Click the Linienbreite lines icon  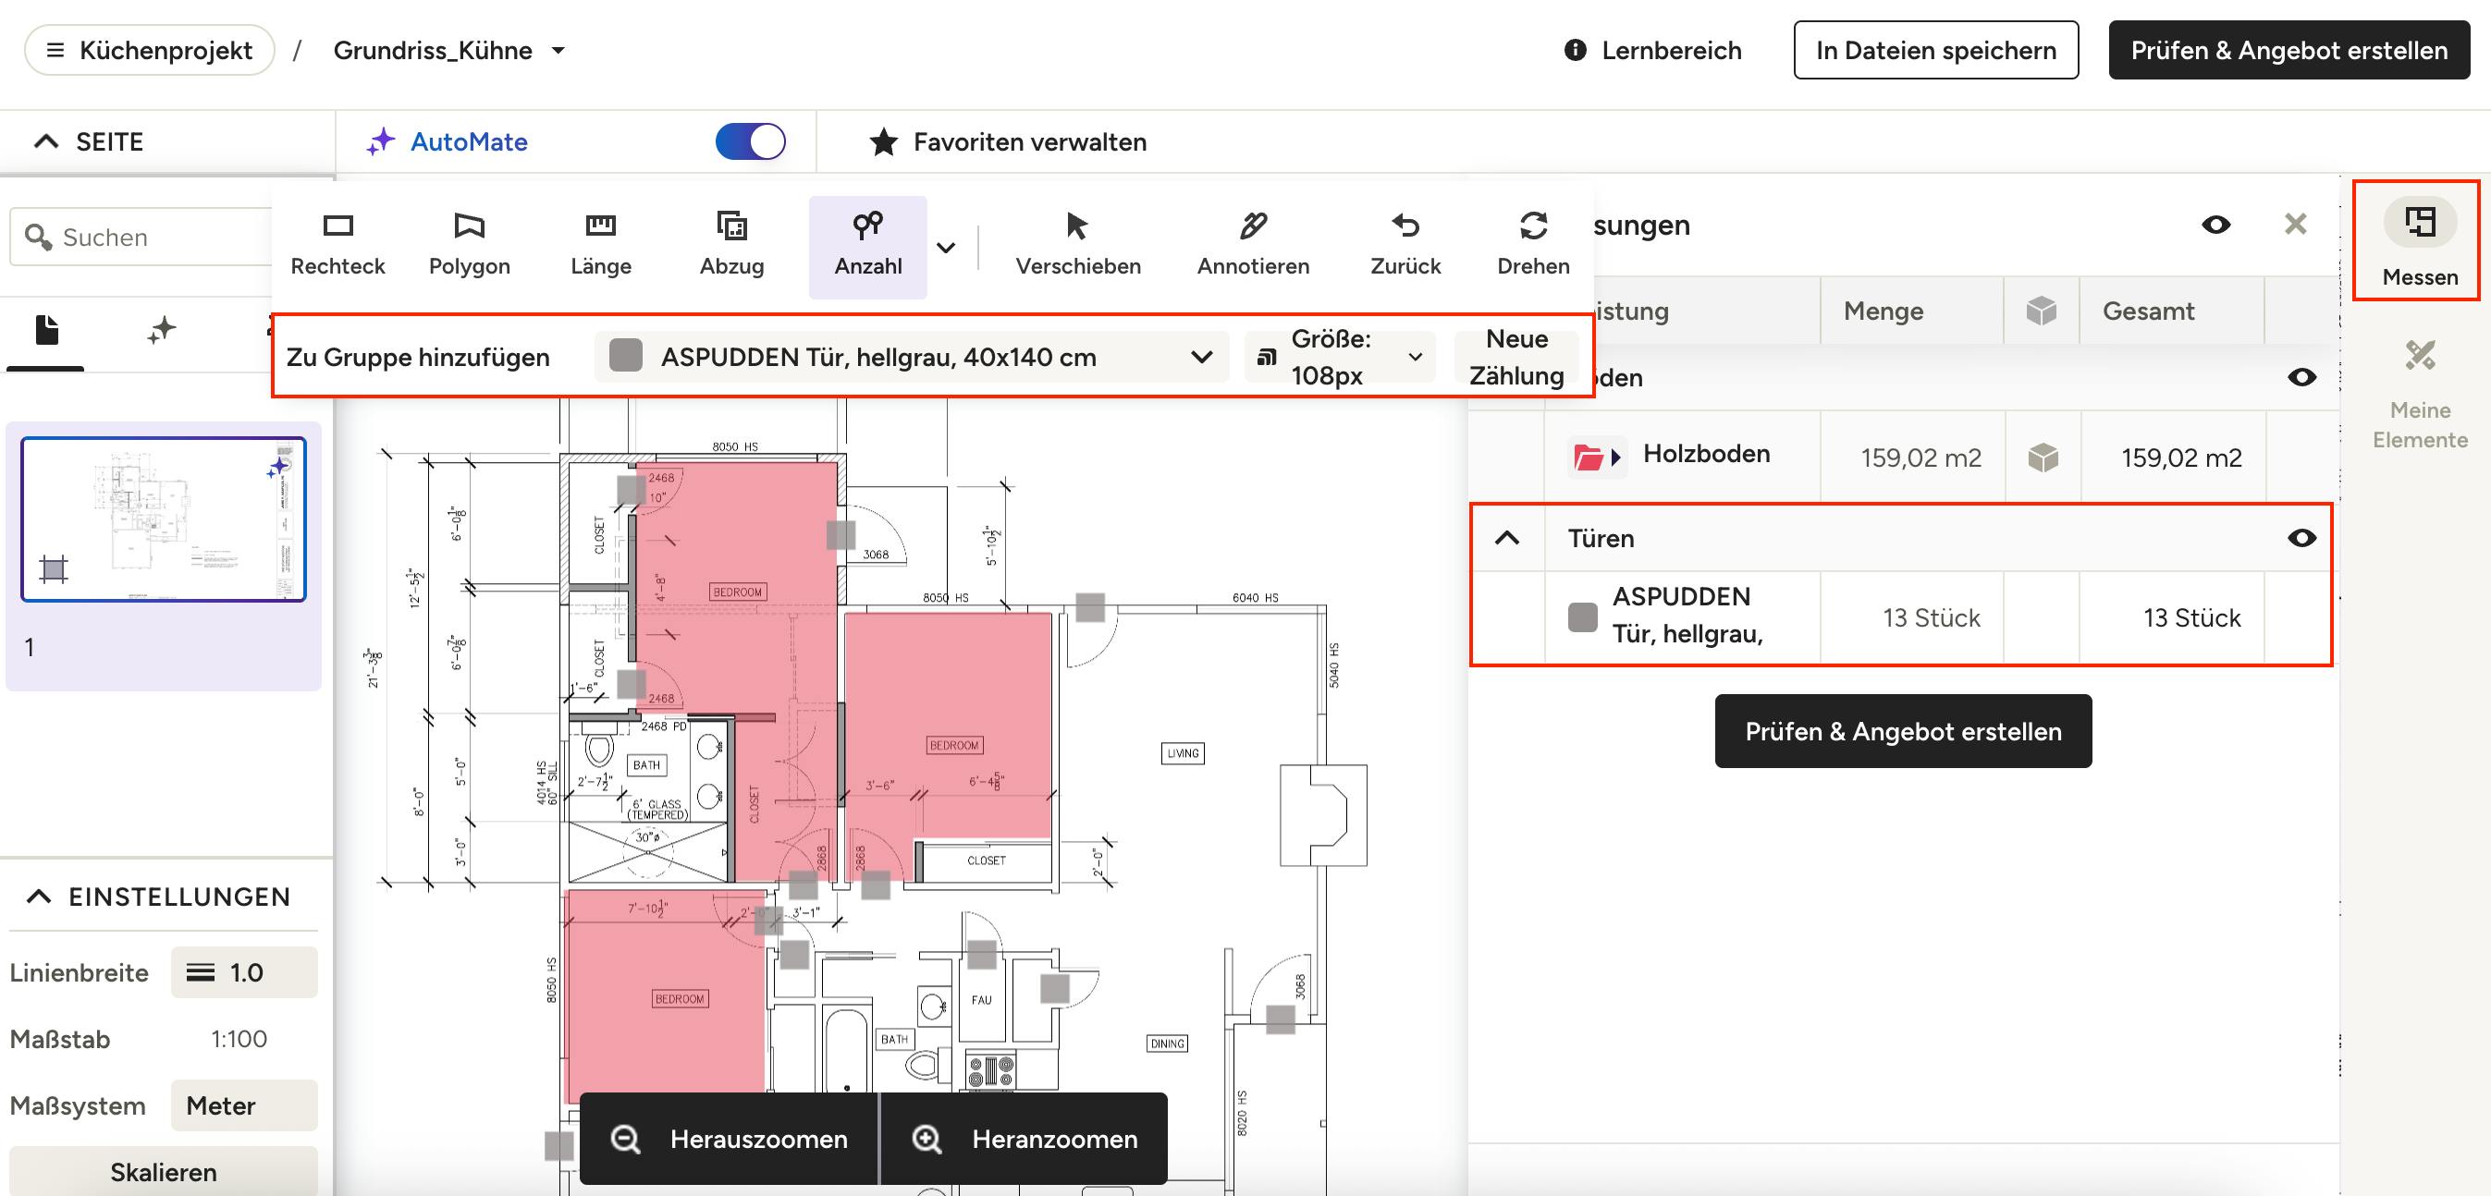click(x=200, y=971)
